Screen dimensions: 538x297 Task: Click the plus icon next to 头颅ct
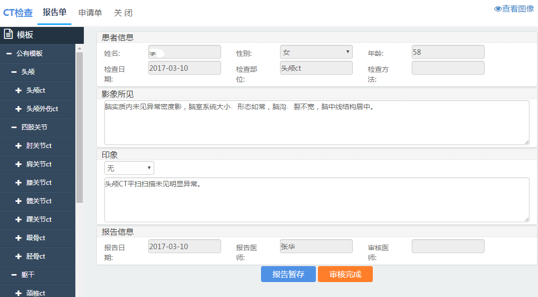click(18, 91)
